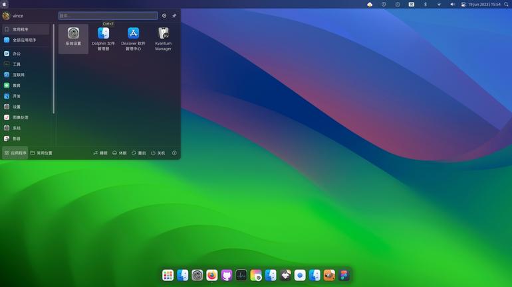Viewport: 512px width, 287px height.
Task: Launch Firefox from the dock
Action: point(212,275)
